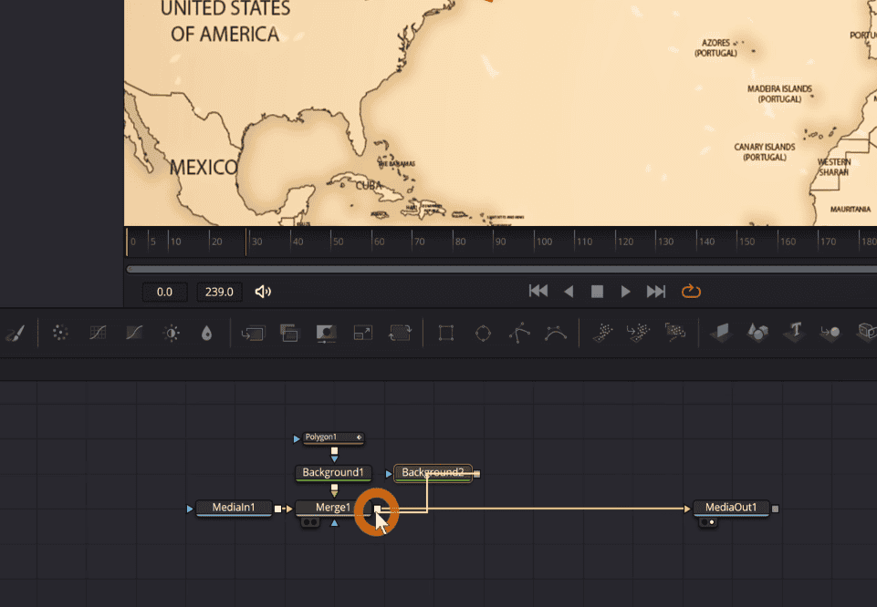Click the output square of Merge1
The image size is (877, 607).
[x=377, y=509]
